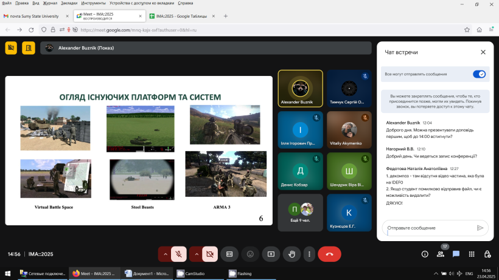Click the Отправьте сообщение input field

tap(430, 228)
